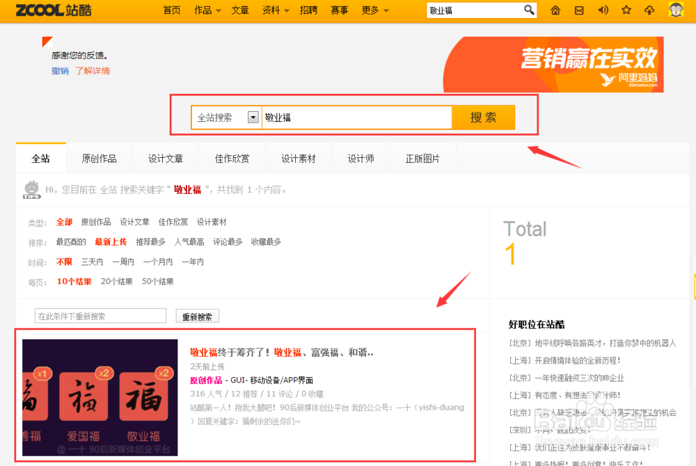Viewport: 696px width, 466px height.
Task: Filter results to 三天内
Action: [x=93, y=262]
